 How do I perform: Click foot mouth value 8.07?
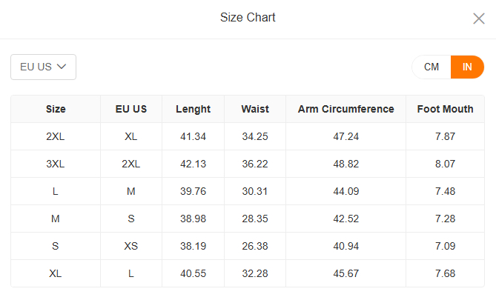pyautogui.click(x=445, y=164)
